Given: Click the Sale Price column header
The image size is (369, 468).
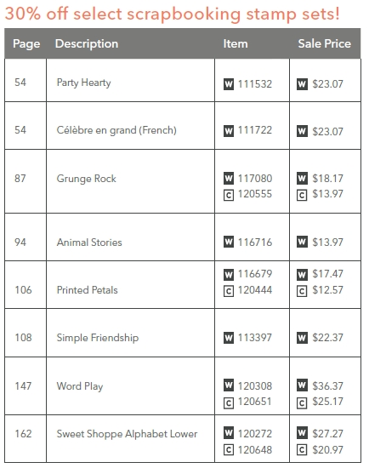Looking at the screenshot, I should click(325, 43).
